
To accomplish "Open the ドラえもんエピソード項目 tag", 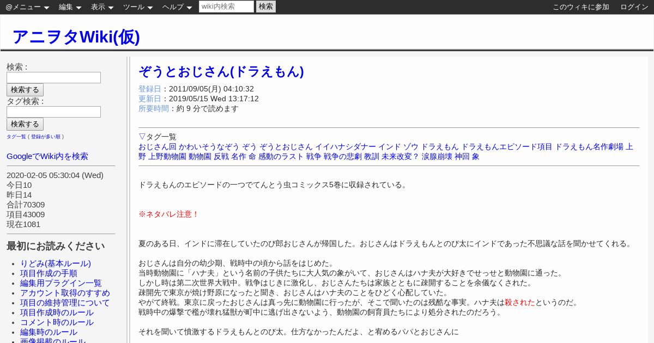I will (507, 146).
